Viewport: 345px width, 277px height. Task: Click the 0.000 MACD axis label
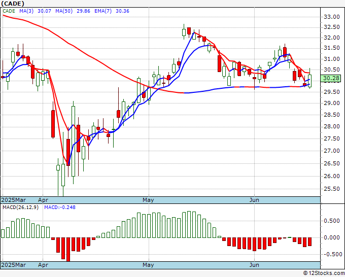[332, 238]
